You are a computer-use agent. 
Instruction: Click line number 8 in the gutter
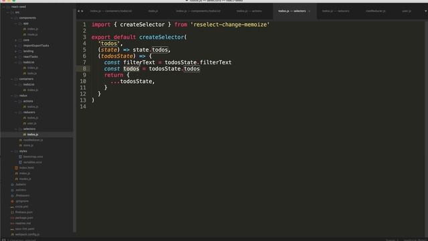(x=84, y=69)
